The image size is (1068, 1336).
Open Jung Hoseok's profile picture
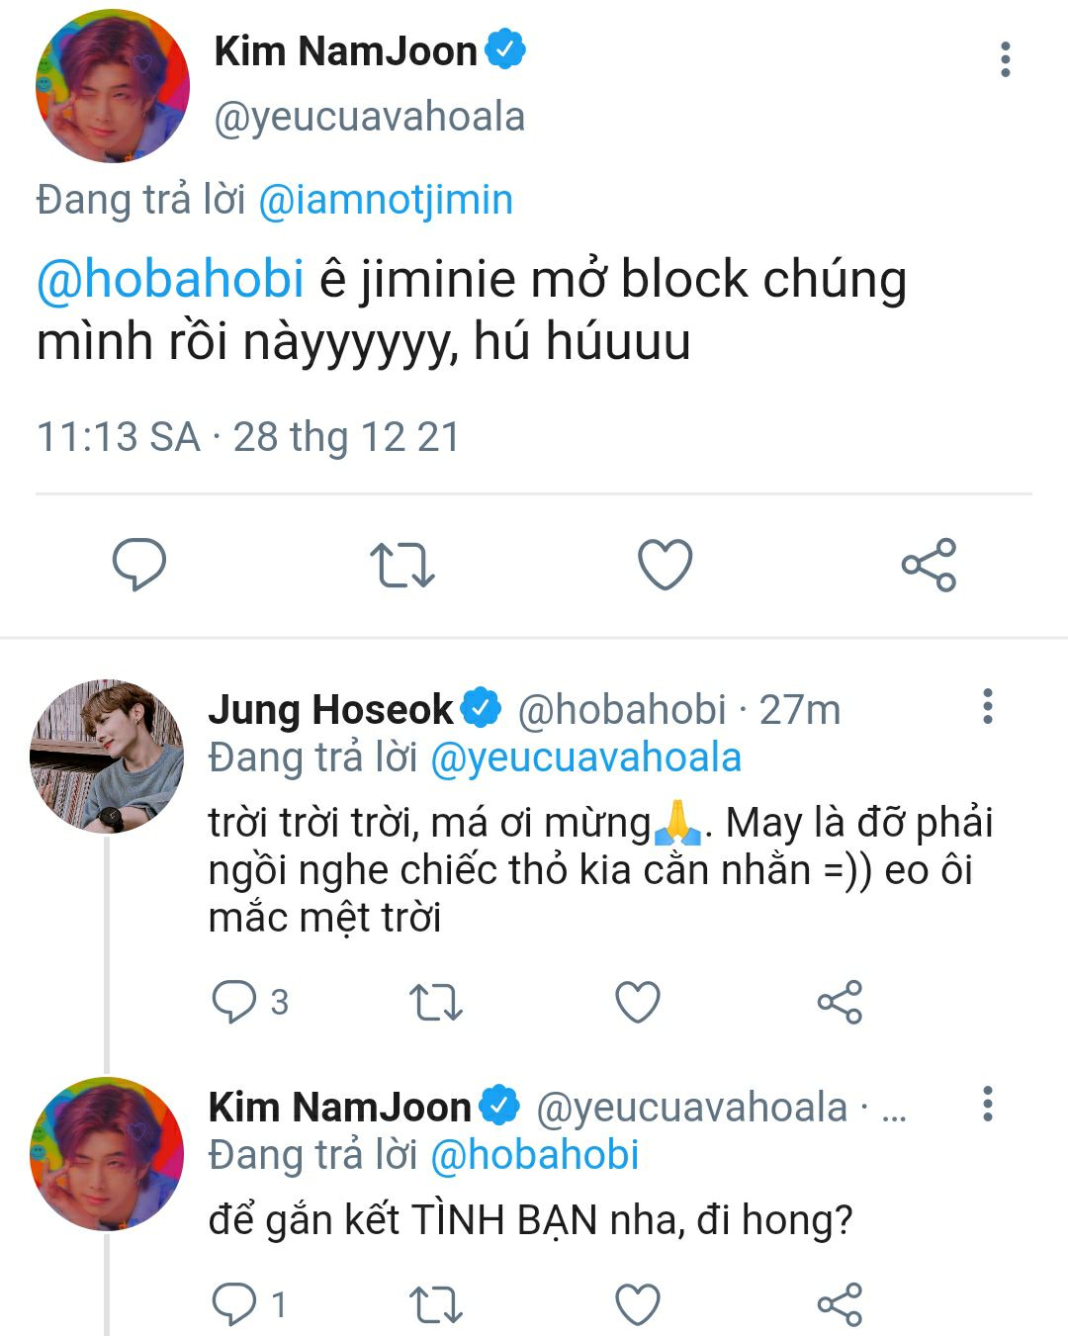[107, 757]
